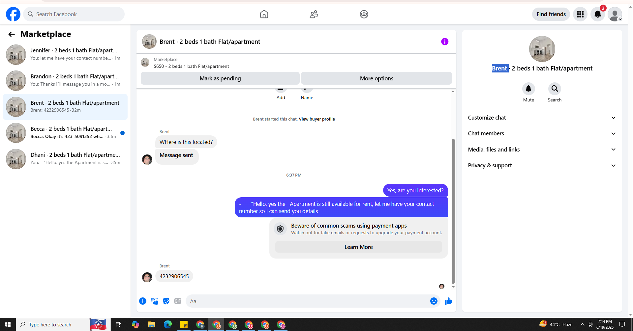Open Jennifer's conversation in the list

tap(65, 54)
